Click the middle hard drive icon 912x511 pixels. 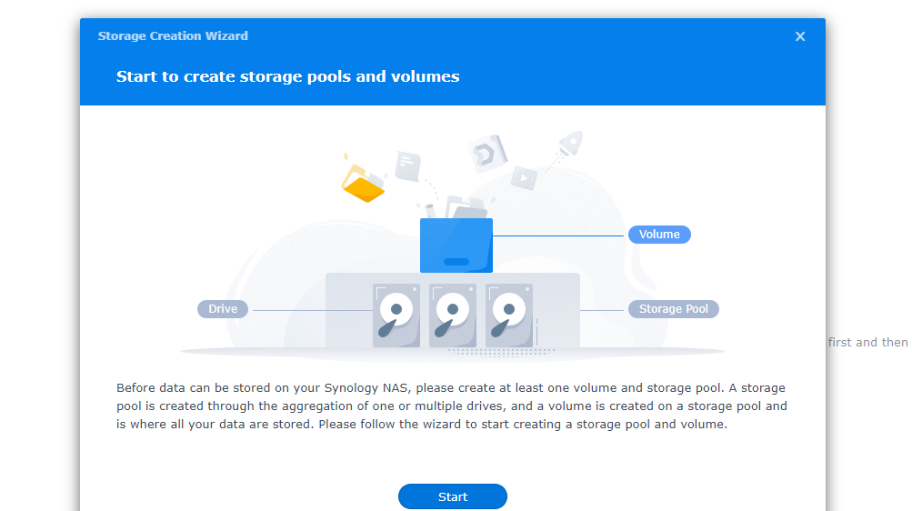[453, 316]
